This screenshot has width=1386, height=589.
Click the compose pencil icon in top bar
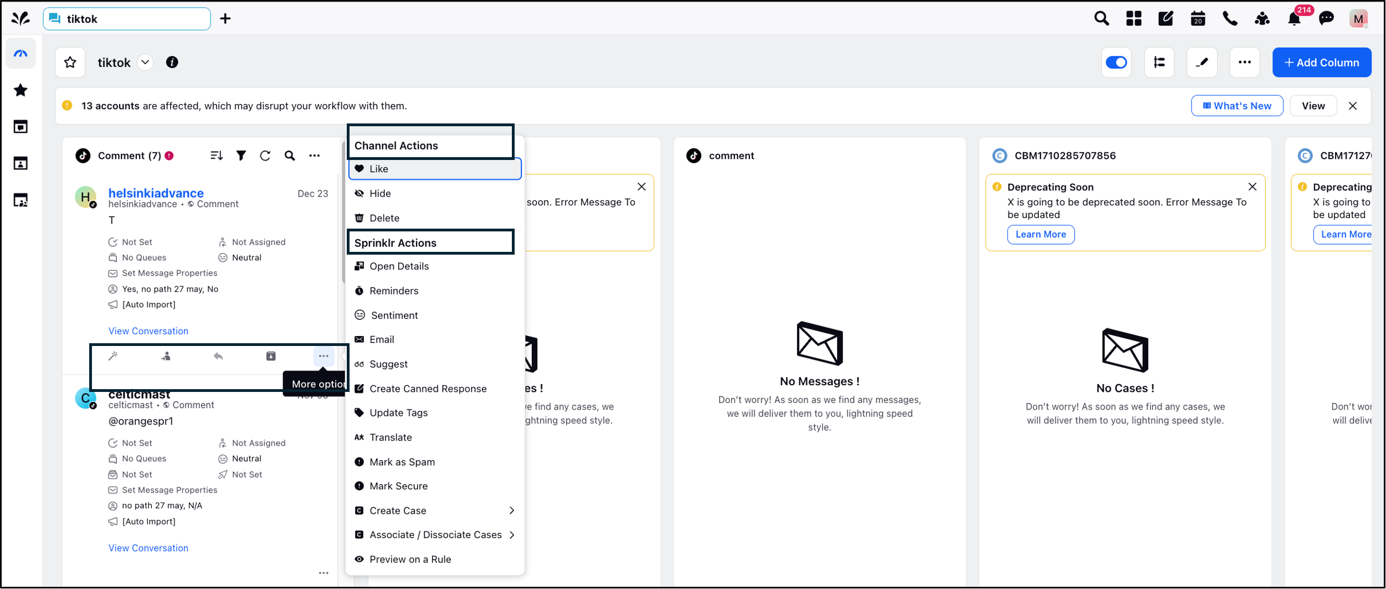(1166, 19)
